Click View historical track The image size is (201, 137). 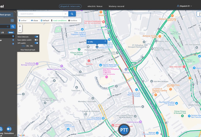coord(28,50)
